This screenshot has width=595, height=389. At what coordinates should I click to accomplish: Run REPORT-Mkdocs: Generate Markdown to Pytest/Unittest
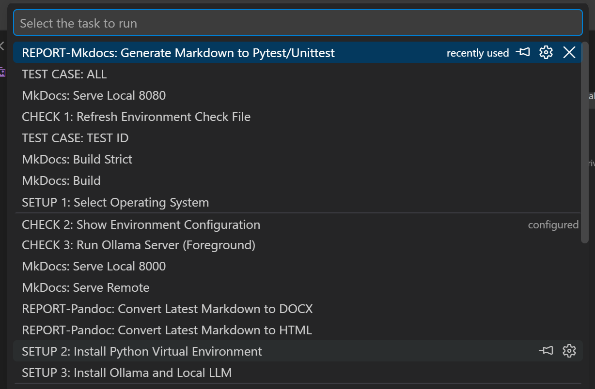pyautogui.click(x=297, y=52)
